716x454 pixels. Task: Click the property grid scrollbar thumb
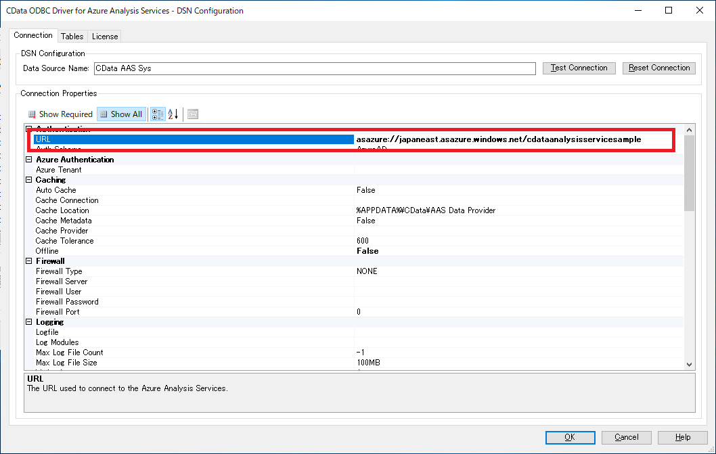coord(689,173)
